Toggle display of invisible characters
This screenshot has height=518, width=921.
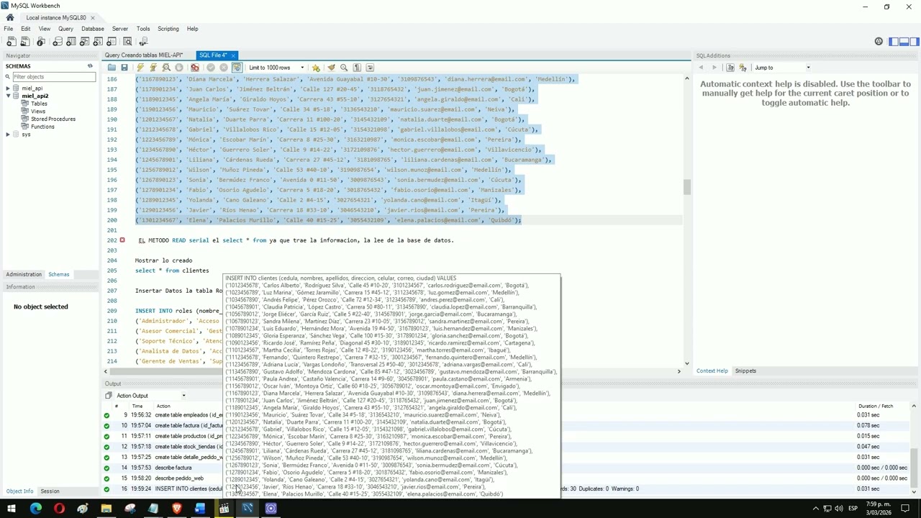[357, 68]
